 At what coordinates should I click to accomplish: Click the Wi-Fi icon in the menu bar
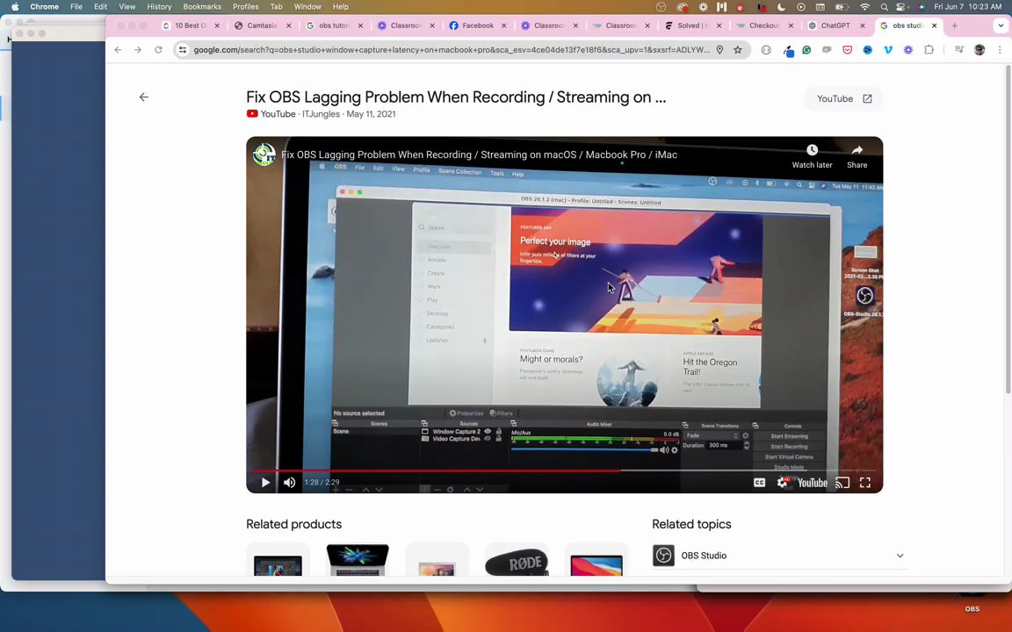(864, 6)
